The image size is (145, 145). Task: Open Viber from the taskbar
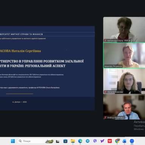[95, 141]
